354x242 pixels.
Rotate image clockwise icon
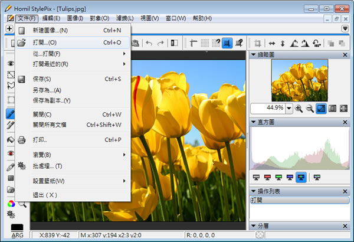pos(305,43)
